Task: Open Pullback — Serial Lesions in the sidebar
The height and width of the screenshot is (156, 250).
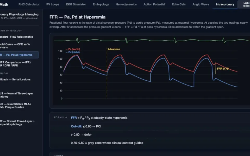Action: (x=15, y=80)
